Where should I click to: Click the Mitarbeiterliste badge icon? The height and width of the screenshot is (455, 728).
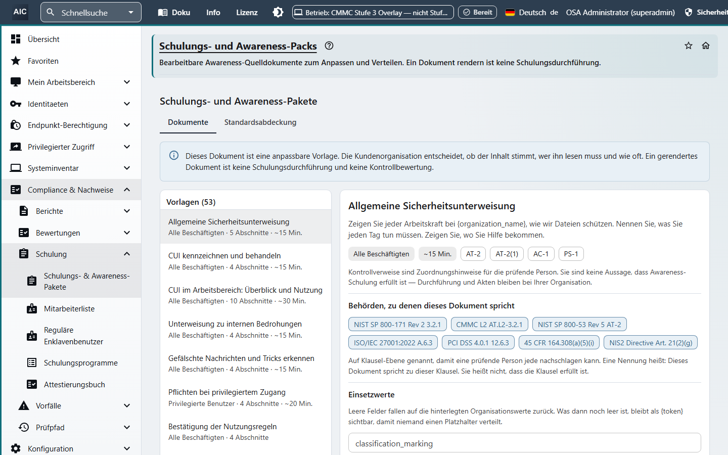coord(32,309)
